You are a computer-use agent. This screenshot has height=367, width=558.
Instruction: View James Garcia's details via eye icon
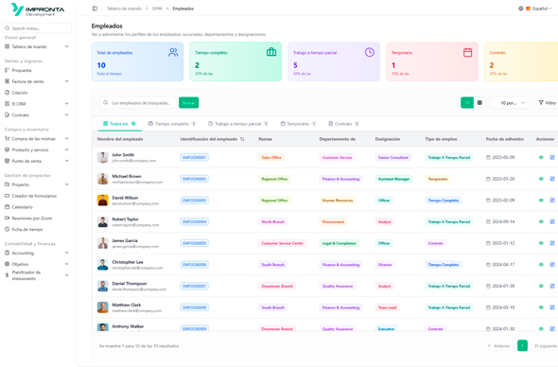click(x=541, y=243)
